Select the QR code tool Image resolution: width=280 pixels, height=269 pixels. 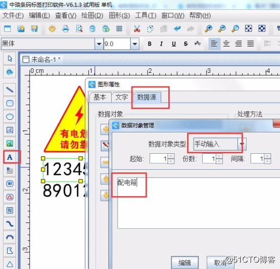[10, 210]
